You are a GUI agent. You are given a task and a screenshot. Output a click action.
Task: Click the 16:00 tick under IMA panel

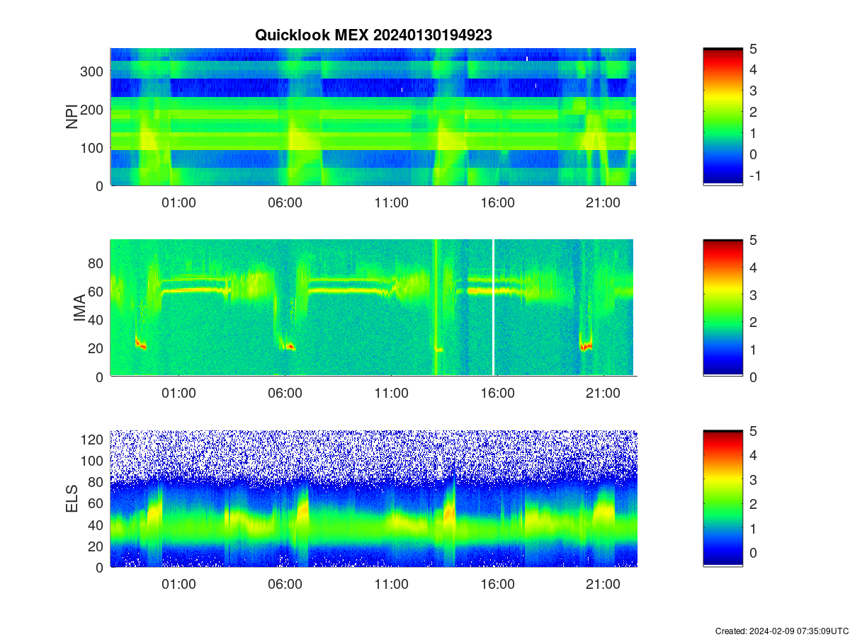(497, 394)
